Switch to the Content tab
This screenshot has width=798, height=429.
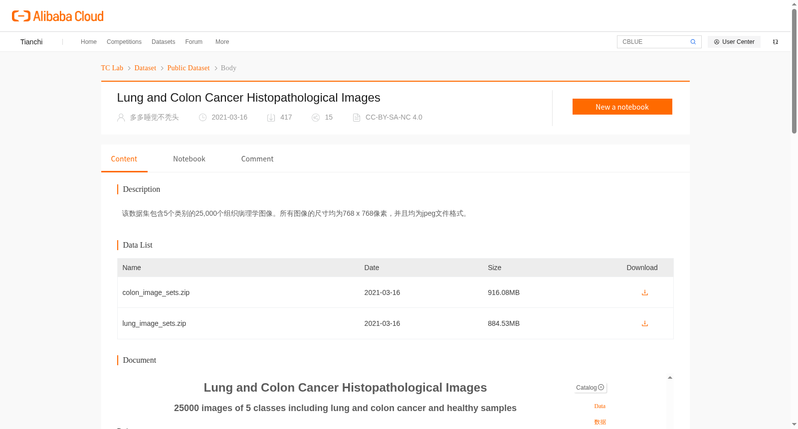point(124,159)
